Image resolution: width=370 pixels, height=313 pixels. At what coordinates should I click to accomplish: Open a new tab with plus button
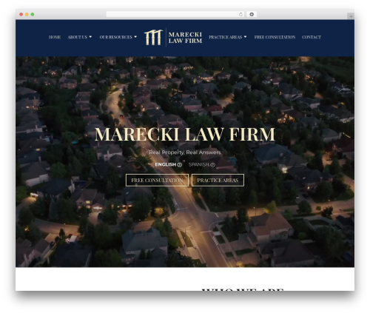[351, 16]
